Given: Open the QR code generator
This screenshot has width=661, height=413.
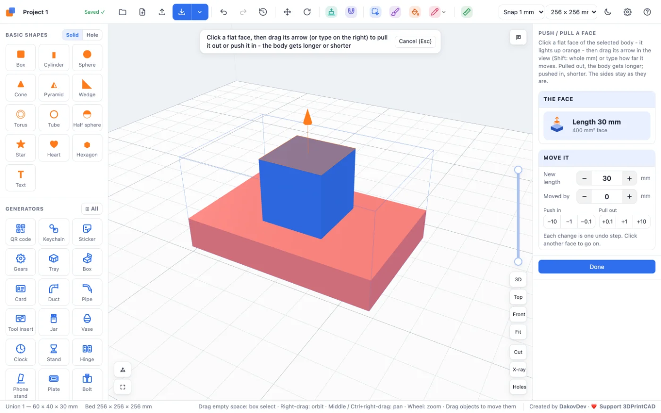Looking at the screenshot, I should pyautogui.click(x=21, y=232).
